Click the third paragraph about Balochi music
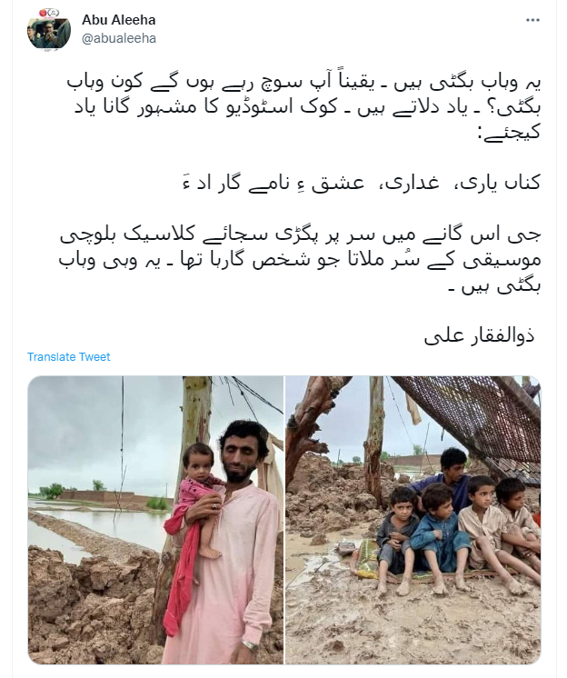 pos(300,260)
